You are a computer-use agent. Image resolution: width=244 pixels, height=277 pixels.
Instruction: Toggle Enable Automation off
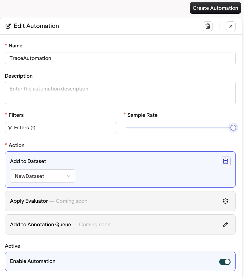coord(225,262)
